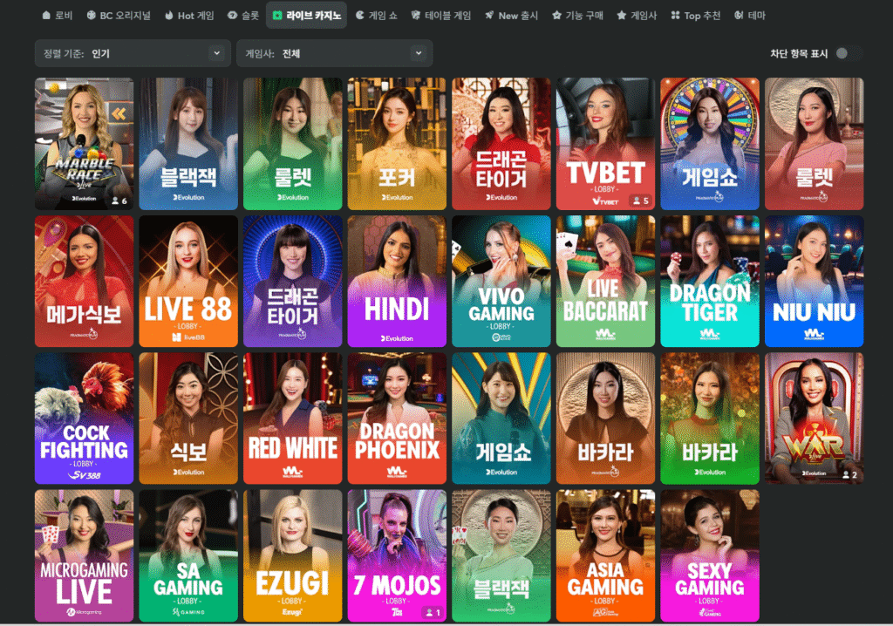Image resolution: width=893 pixels, height=626 pixels.
Task: Open the 정렬 기준 sort dropdown
Action: pos(131,53)
